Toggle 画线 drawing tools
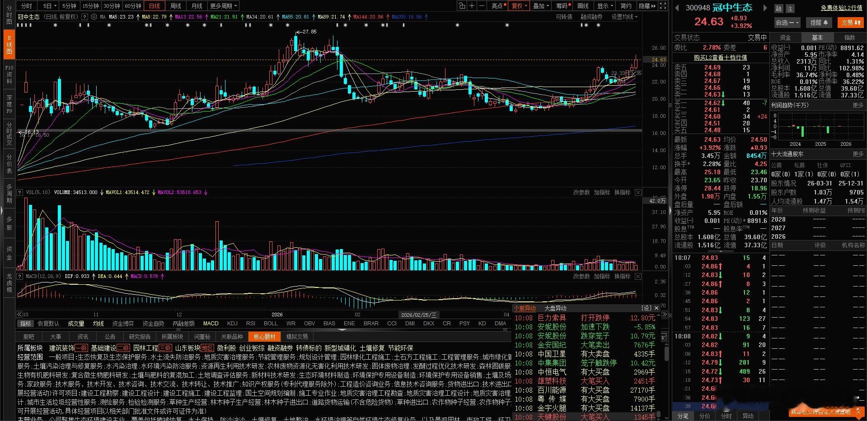Screen dimensions: 867x421 pos(583,6)
